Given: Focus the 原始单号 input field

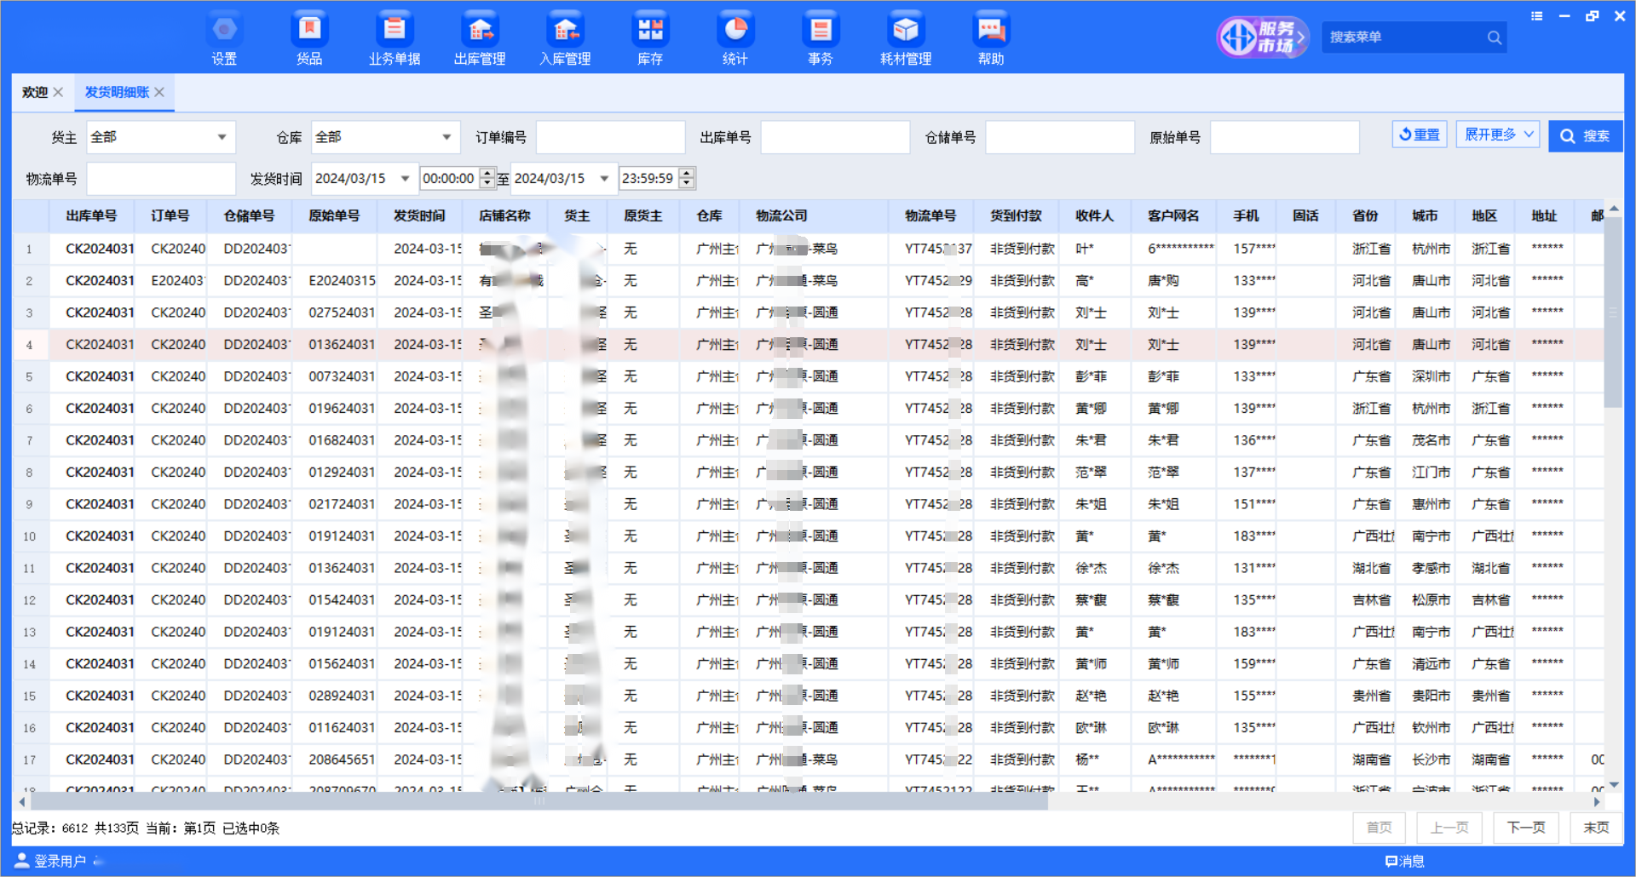Looking at the screenshot, I should 1285,137.
